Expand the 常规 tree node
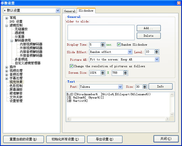This screenshot has width=182, height=146. click(7, 18)
